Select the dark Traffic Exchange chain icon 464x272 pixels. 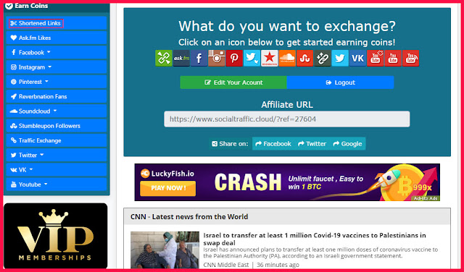[322, 58]
